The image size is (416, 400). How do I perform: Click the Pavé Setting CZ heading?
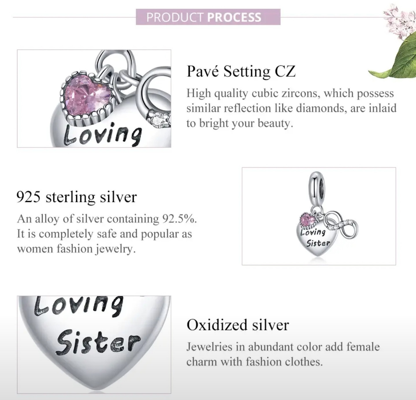coord(241,71)
